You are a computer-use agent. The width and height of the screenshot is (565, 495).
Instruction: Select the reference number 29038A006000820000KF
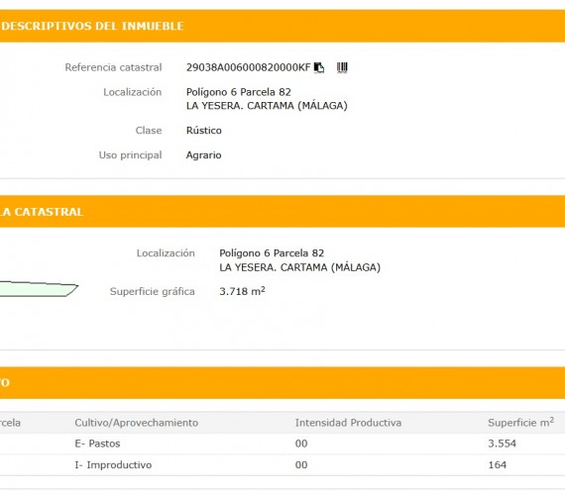tap(248, 67)
